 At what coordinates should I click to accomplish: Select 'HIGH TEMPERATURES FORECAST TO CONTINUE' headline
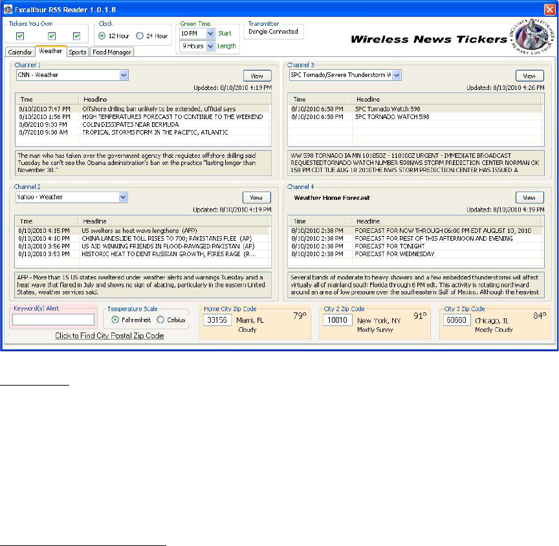pyautogui.click(x=173, y=117)
